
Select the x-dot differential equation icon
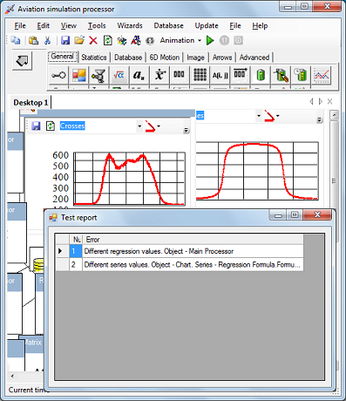tap(159, 75)
